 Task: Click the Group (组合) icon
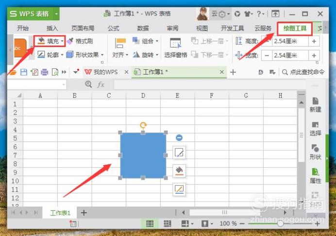point(136,41)
